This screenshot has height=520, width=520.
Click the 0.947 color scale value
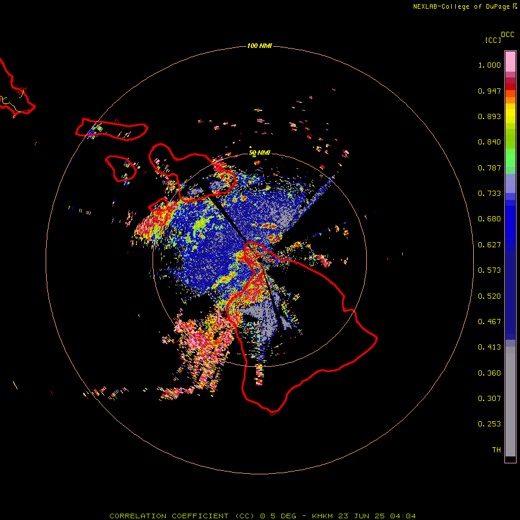point(489,91)
